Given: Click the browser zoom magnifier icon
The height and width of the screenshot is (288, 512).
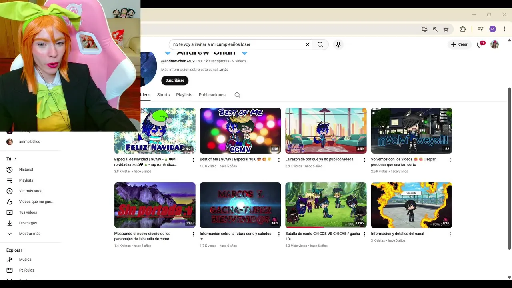Looking at the screenshot, I should tap(435, 29).
